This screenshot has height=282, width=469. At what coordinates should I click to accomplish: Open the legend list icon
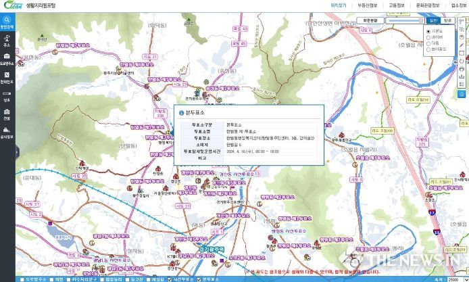click(462, 85)
